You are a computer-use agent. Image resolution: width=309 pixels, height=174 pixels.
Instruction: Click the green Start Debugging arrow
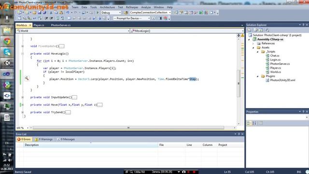point(98,13)
